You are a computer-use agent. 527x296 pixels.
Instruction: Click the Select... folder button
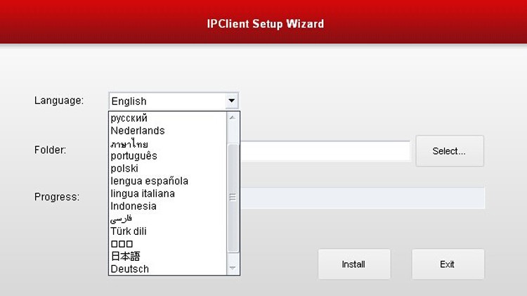pyautogui.click(x=449, y=151)
